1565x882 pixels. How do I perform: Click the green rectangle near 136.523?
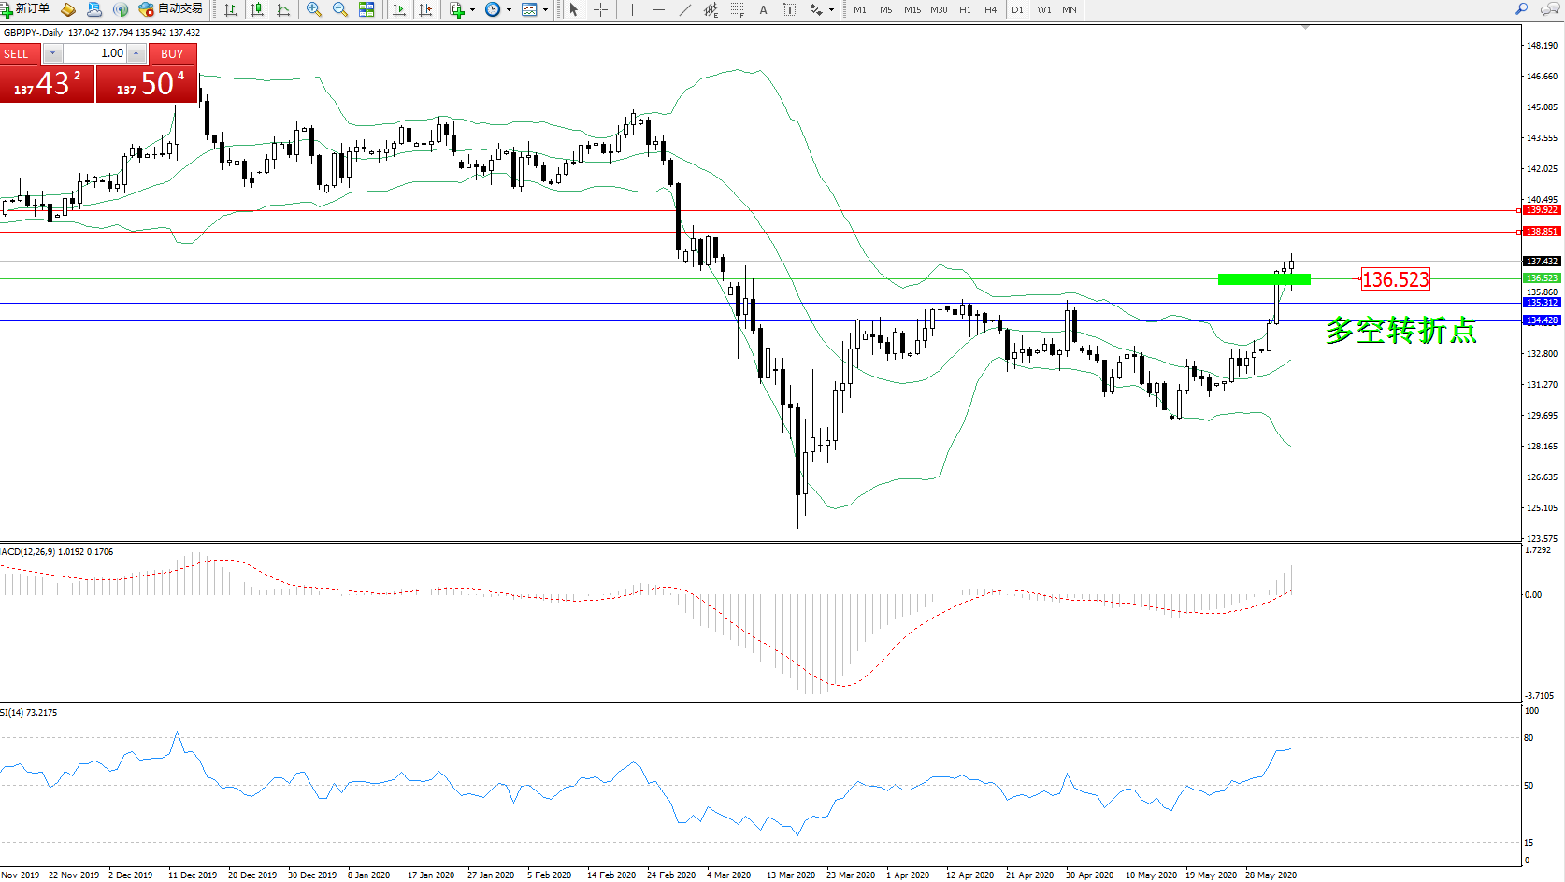(1264, 278)
